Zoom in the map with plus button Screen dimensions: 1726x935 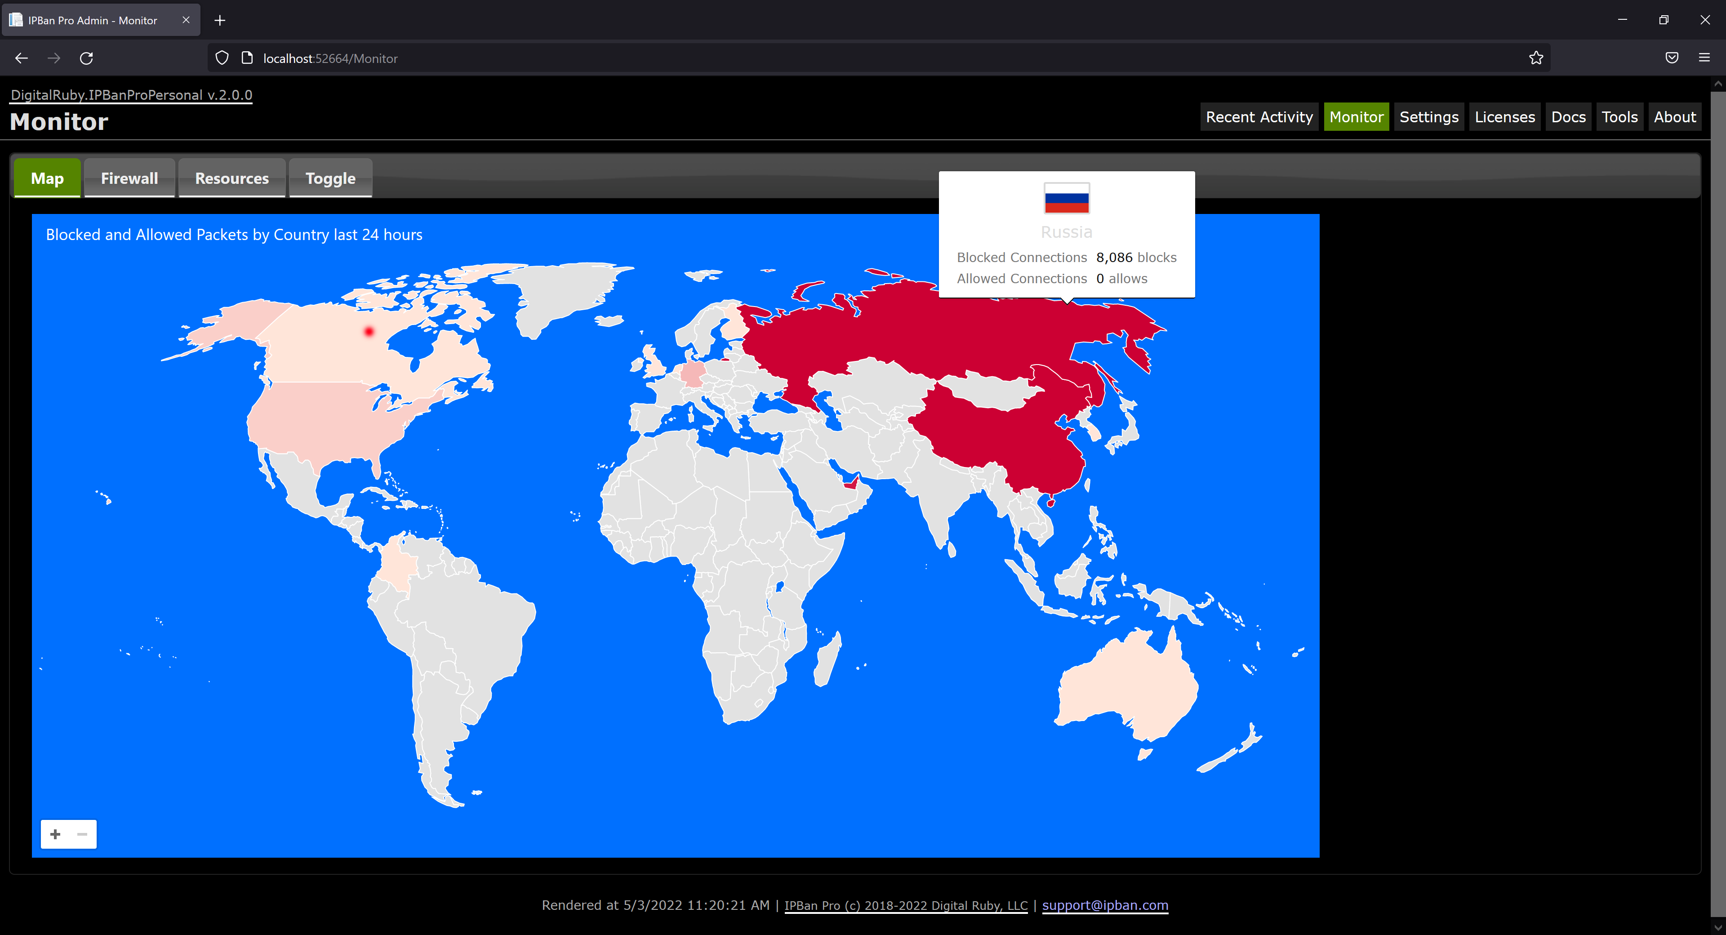(56, 834)
